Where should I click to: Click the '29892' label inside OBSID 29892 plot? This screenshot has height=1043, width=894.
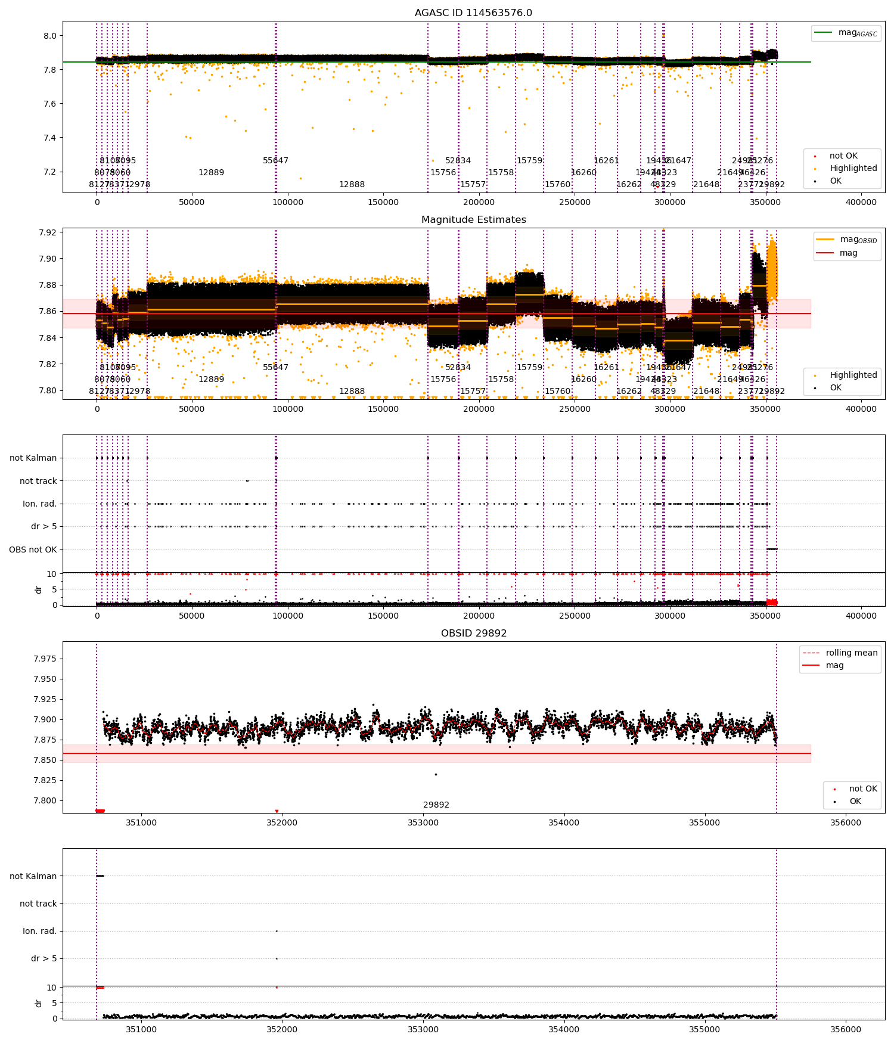(436, 805)
